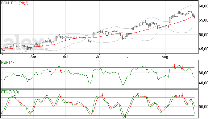Click the Aug month label
Viewport: 213px width, 119px height.
pos(165,57)
